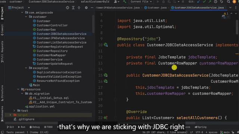Viewport: 239px width, 134px height.
Task: Click selectCustomerById breadcrumb
Action: 95,1
